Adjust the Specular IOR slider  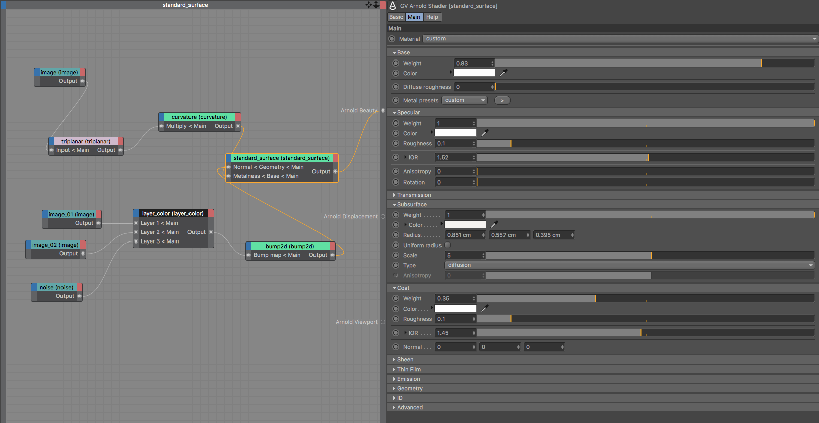(646, 157)
